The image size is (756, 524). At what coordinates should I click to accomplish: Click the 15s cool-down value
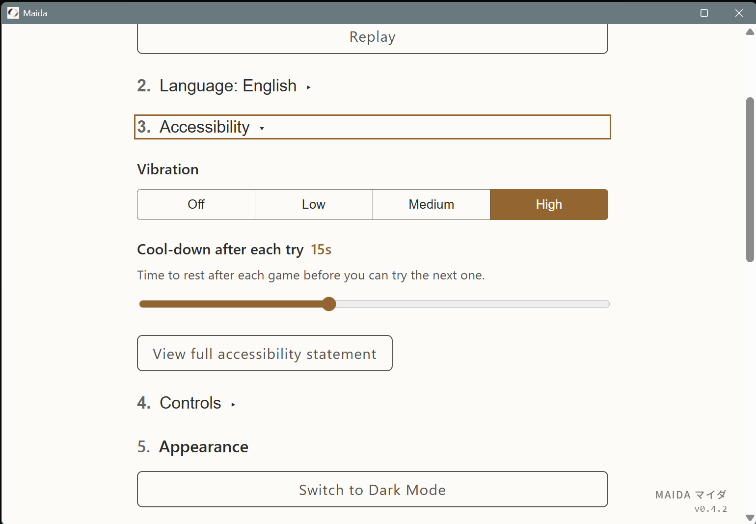(x=321, y=249)
